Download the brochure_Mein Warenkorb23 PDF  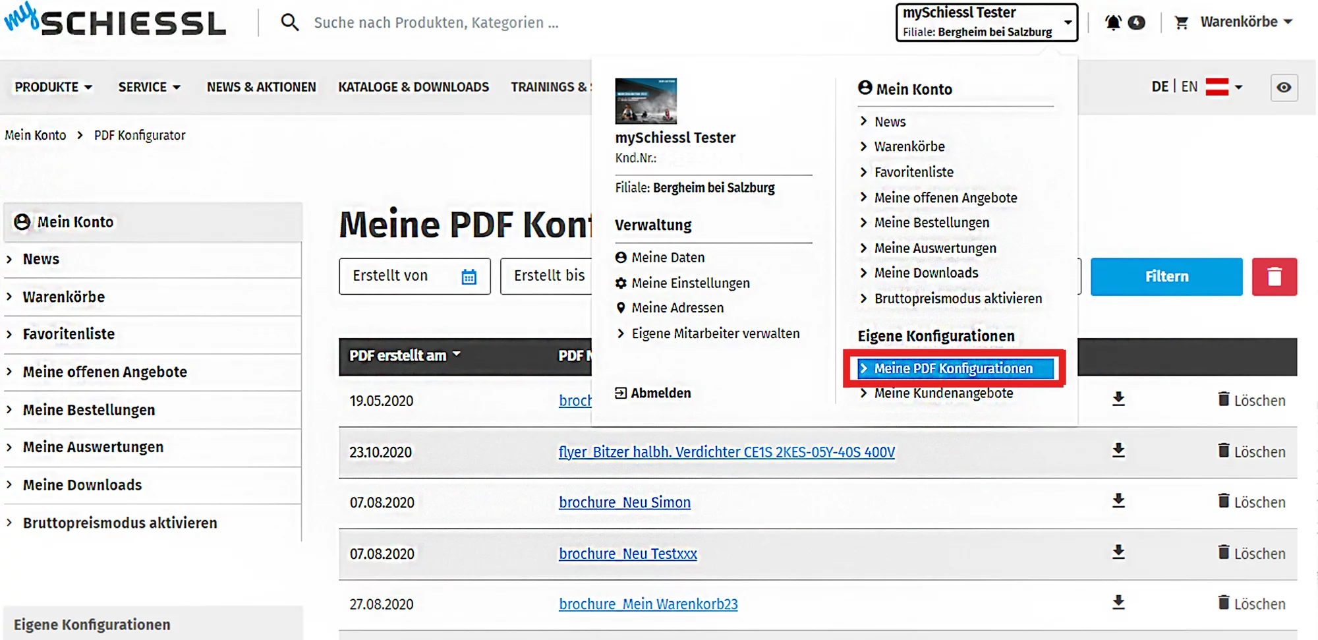click(x=1118, y=603)
